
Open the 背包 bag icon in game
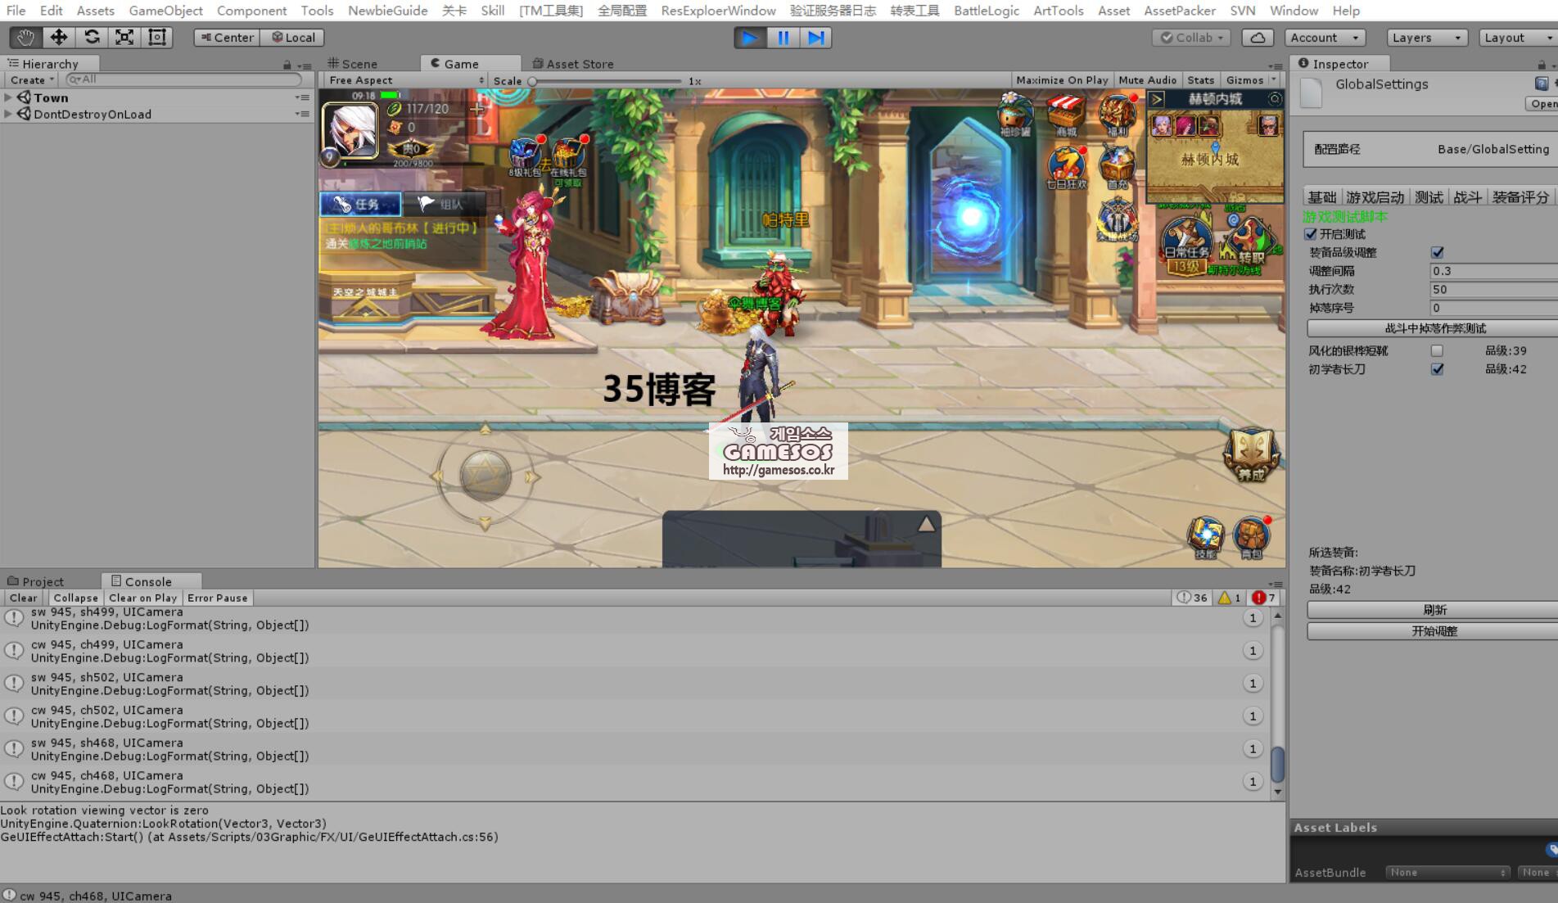(1252, 538)
